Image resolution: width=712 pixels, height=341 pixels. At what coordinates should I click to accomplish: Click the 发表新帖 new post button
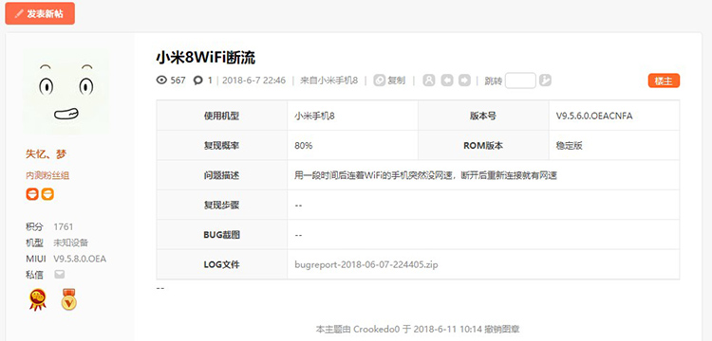[40, 13]
